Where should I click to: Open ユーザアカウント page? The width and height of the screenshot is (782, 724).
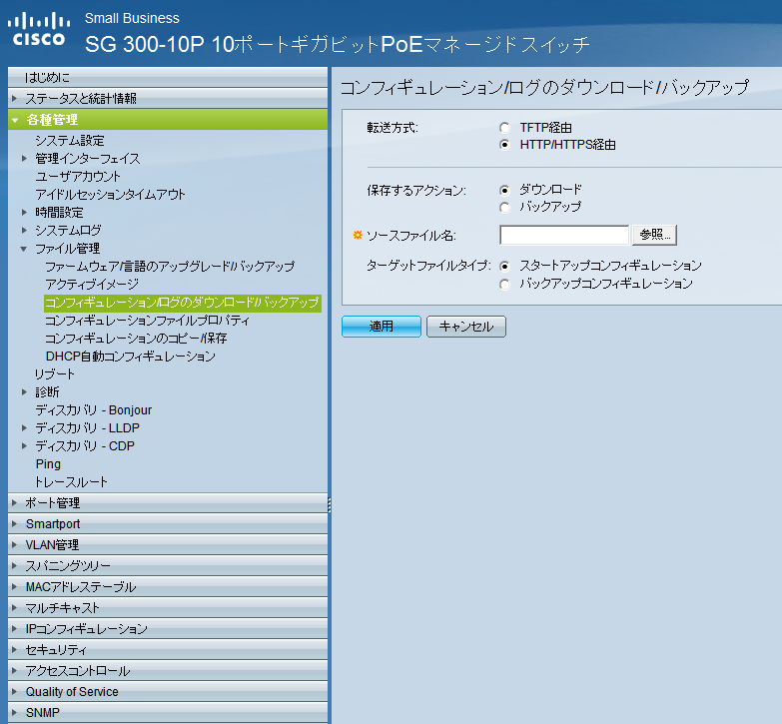tap(78, 177)
